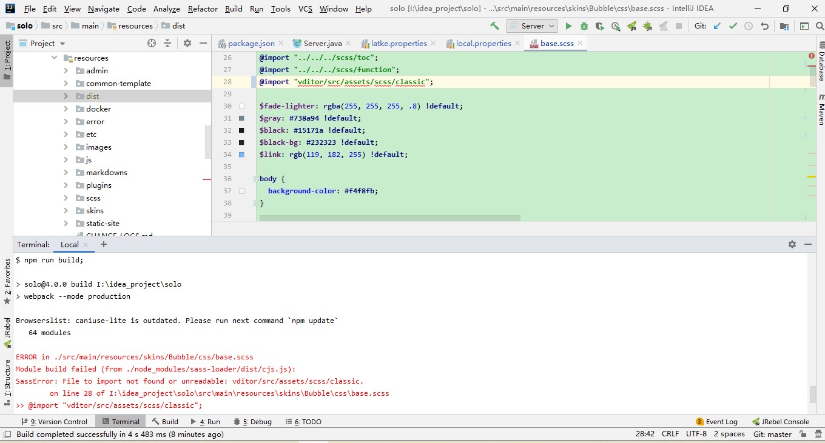The height and width of the screenshot is (443, 825).
Task: Start debugging with the green bug icon
Action: pyautogui.click(x=584, y=26)
